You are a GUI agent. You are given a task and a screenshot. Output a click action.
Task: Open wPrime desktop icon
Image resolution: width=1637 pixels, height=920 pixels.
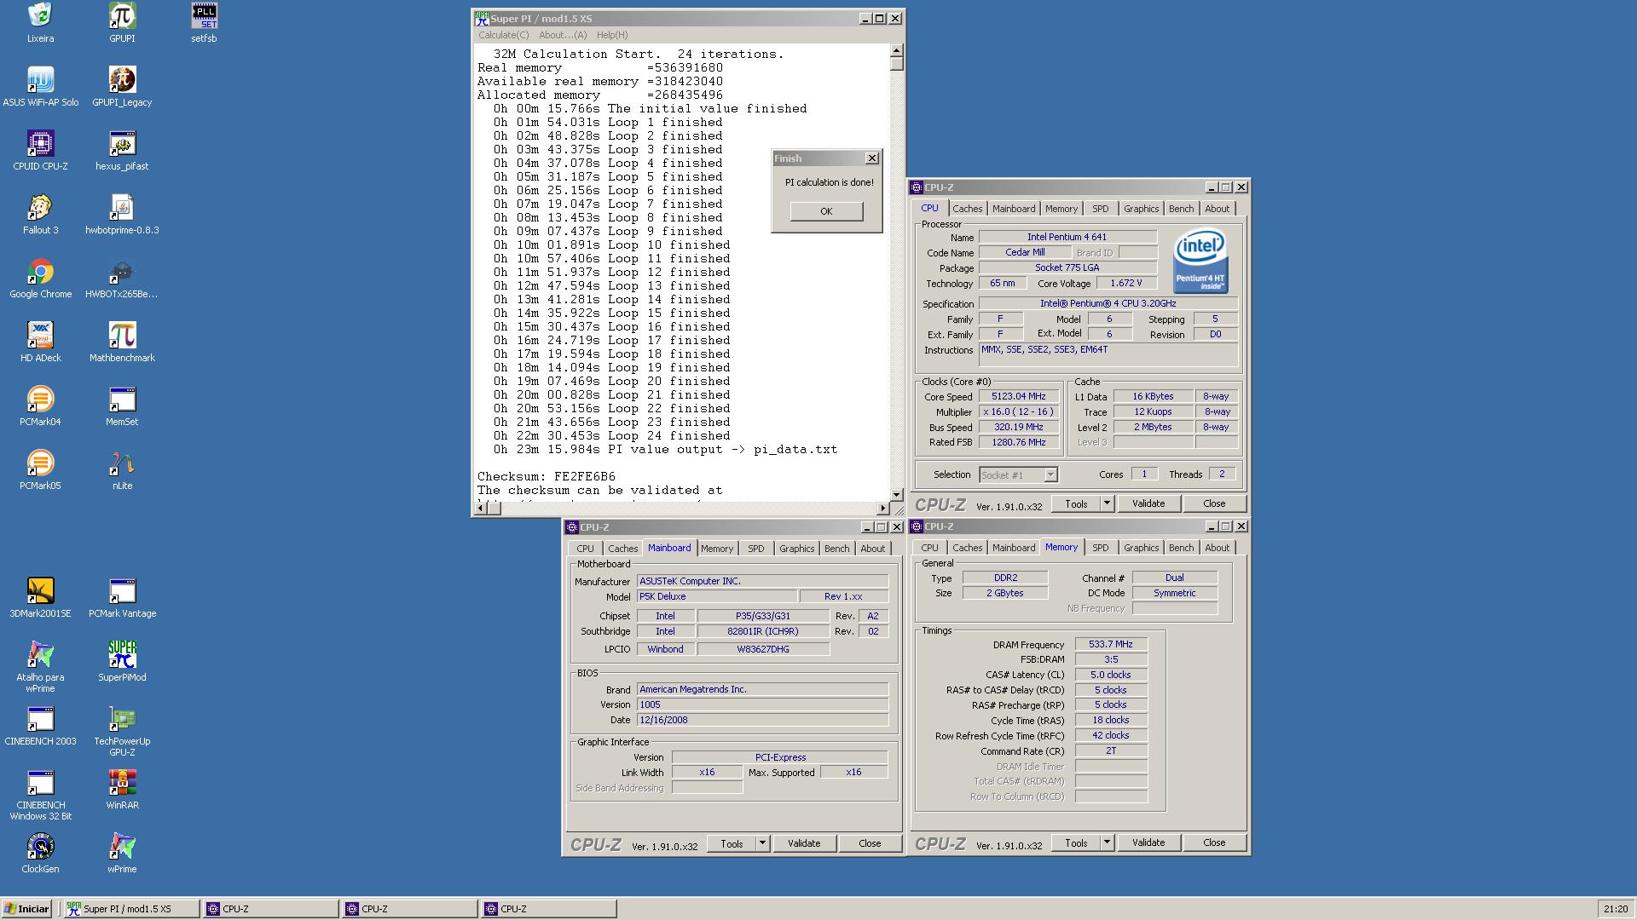click(122, 854)
